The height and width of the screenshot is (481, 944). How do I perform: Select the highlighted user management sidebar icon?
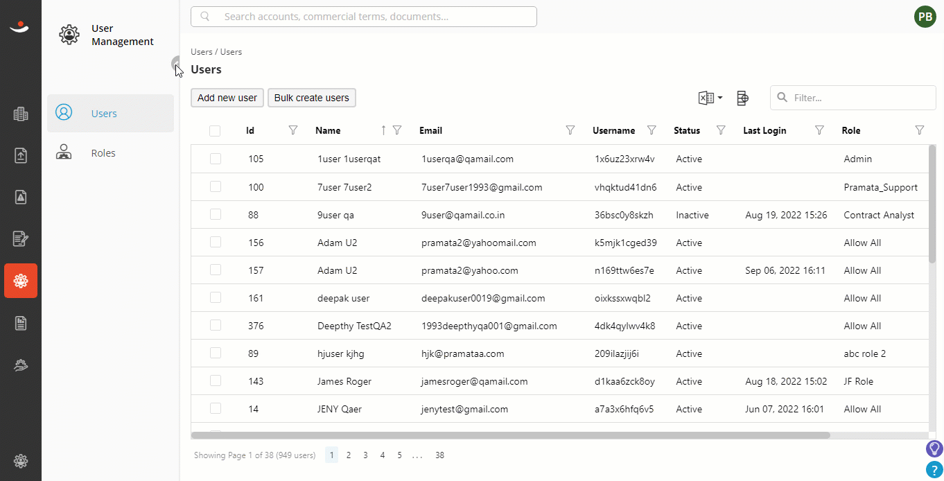[21, 281]
